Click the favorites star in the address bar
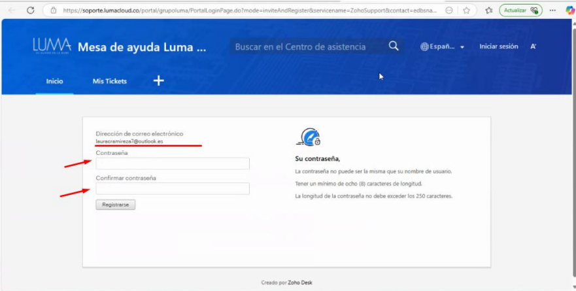Image resolution: width=576 pixels, height=291 pixels. pyautogui.click(x=466, y=10)
